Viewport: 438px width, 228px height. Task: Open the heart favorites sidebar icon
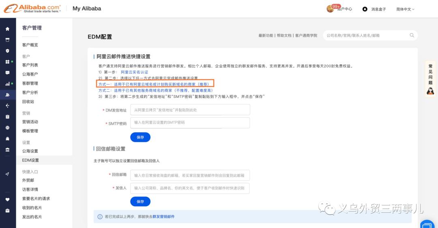pos(8,199)
